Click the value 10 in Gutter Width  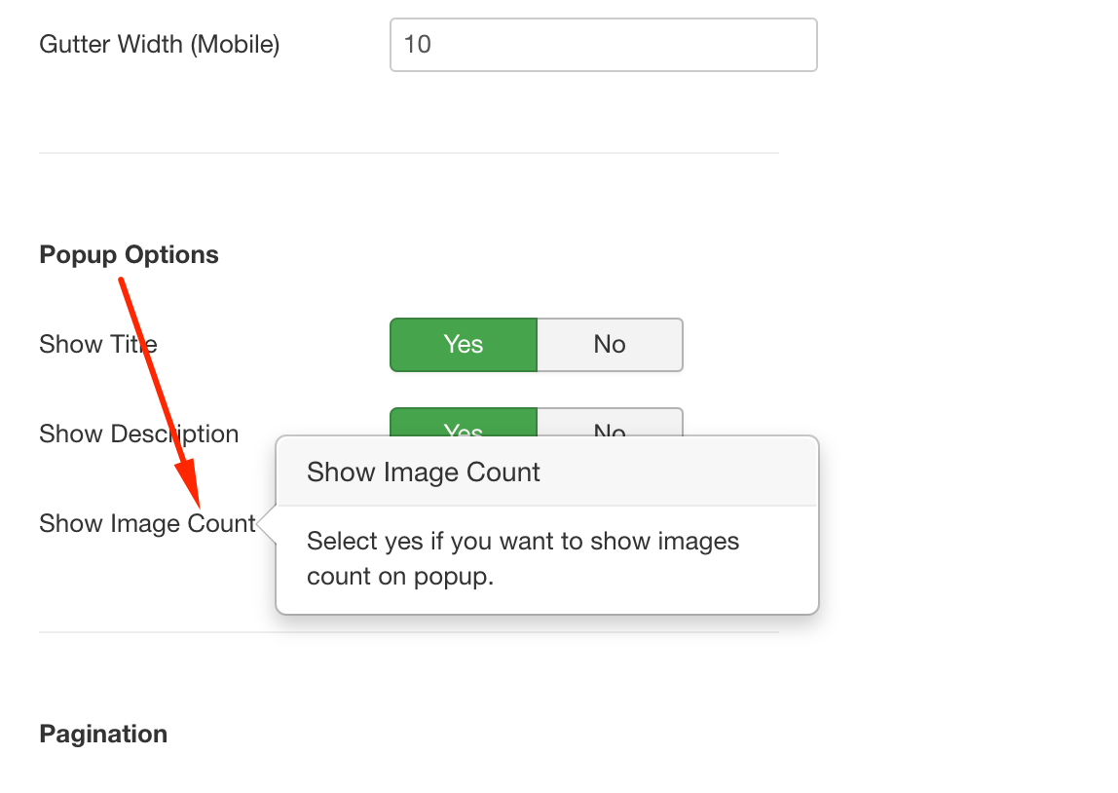click(417, 45)
